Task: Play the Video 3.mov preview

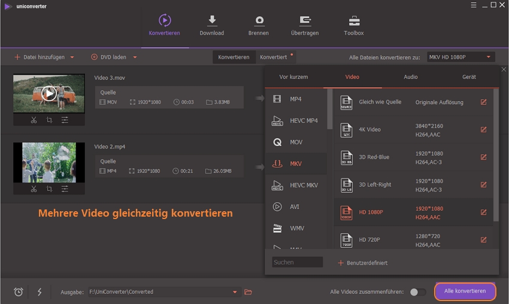Action: pos(49,93)
